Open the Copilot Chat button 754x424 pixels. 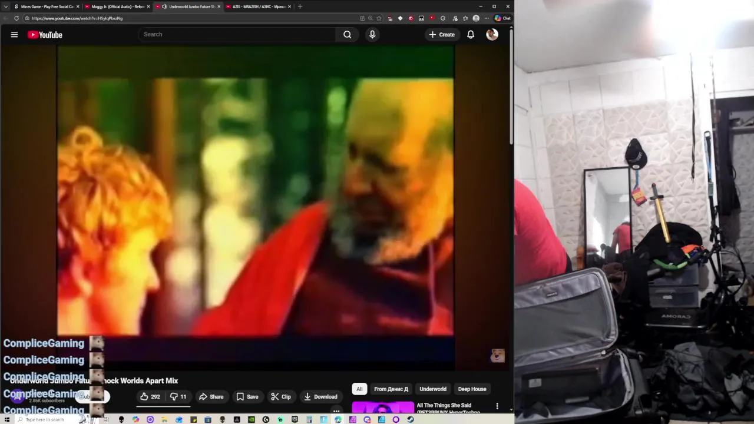tap(502, 18)
